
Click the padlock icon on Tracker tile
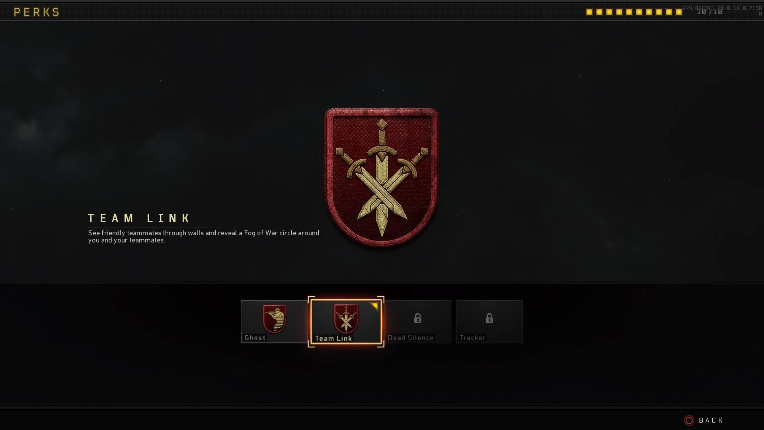click(x=489, y=318)
